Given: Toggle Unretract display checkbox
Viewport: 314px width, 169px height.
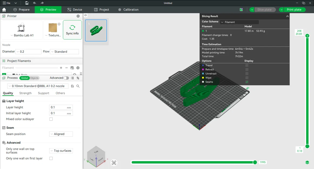Looking at the screenshot, I should [247, 74].
